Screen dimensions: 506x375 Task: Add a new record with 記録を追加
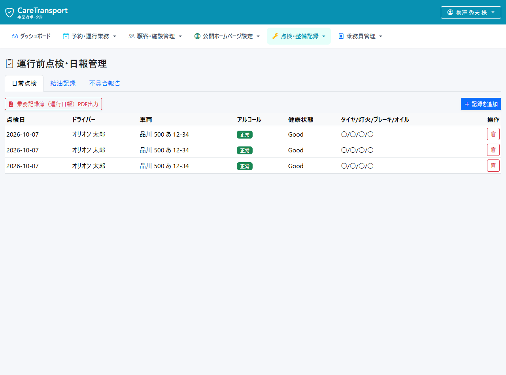click(481, 104)
